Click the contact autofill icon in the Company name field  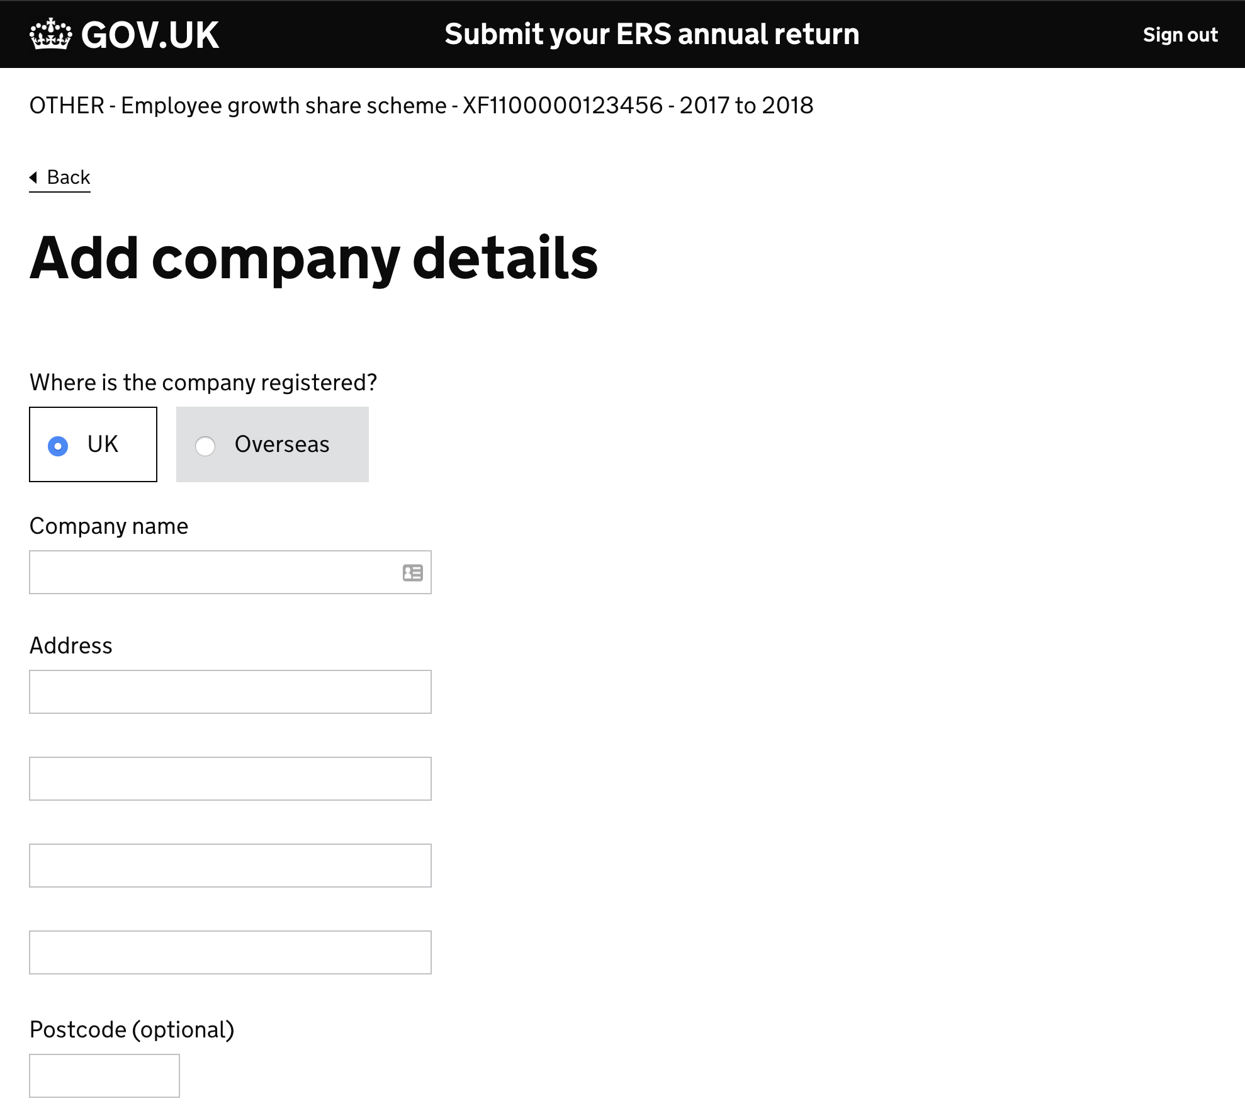click(x=412, y=573)
